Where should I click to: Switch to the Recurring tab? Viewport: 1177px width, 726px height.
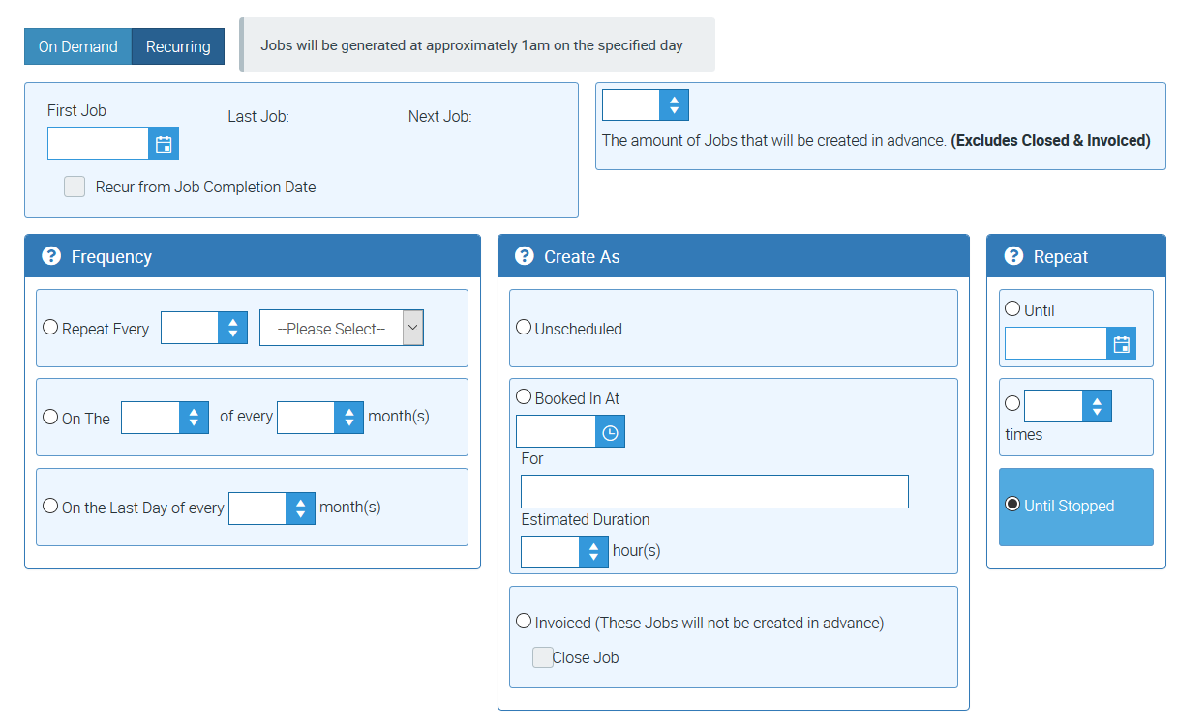(178, 46)
